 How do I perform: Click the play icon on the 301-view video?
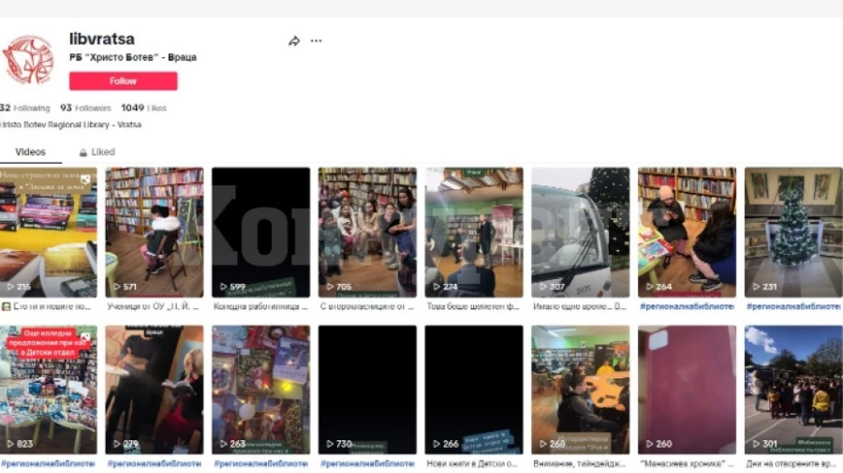756,444
